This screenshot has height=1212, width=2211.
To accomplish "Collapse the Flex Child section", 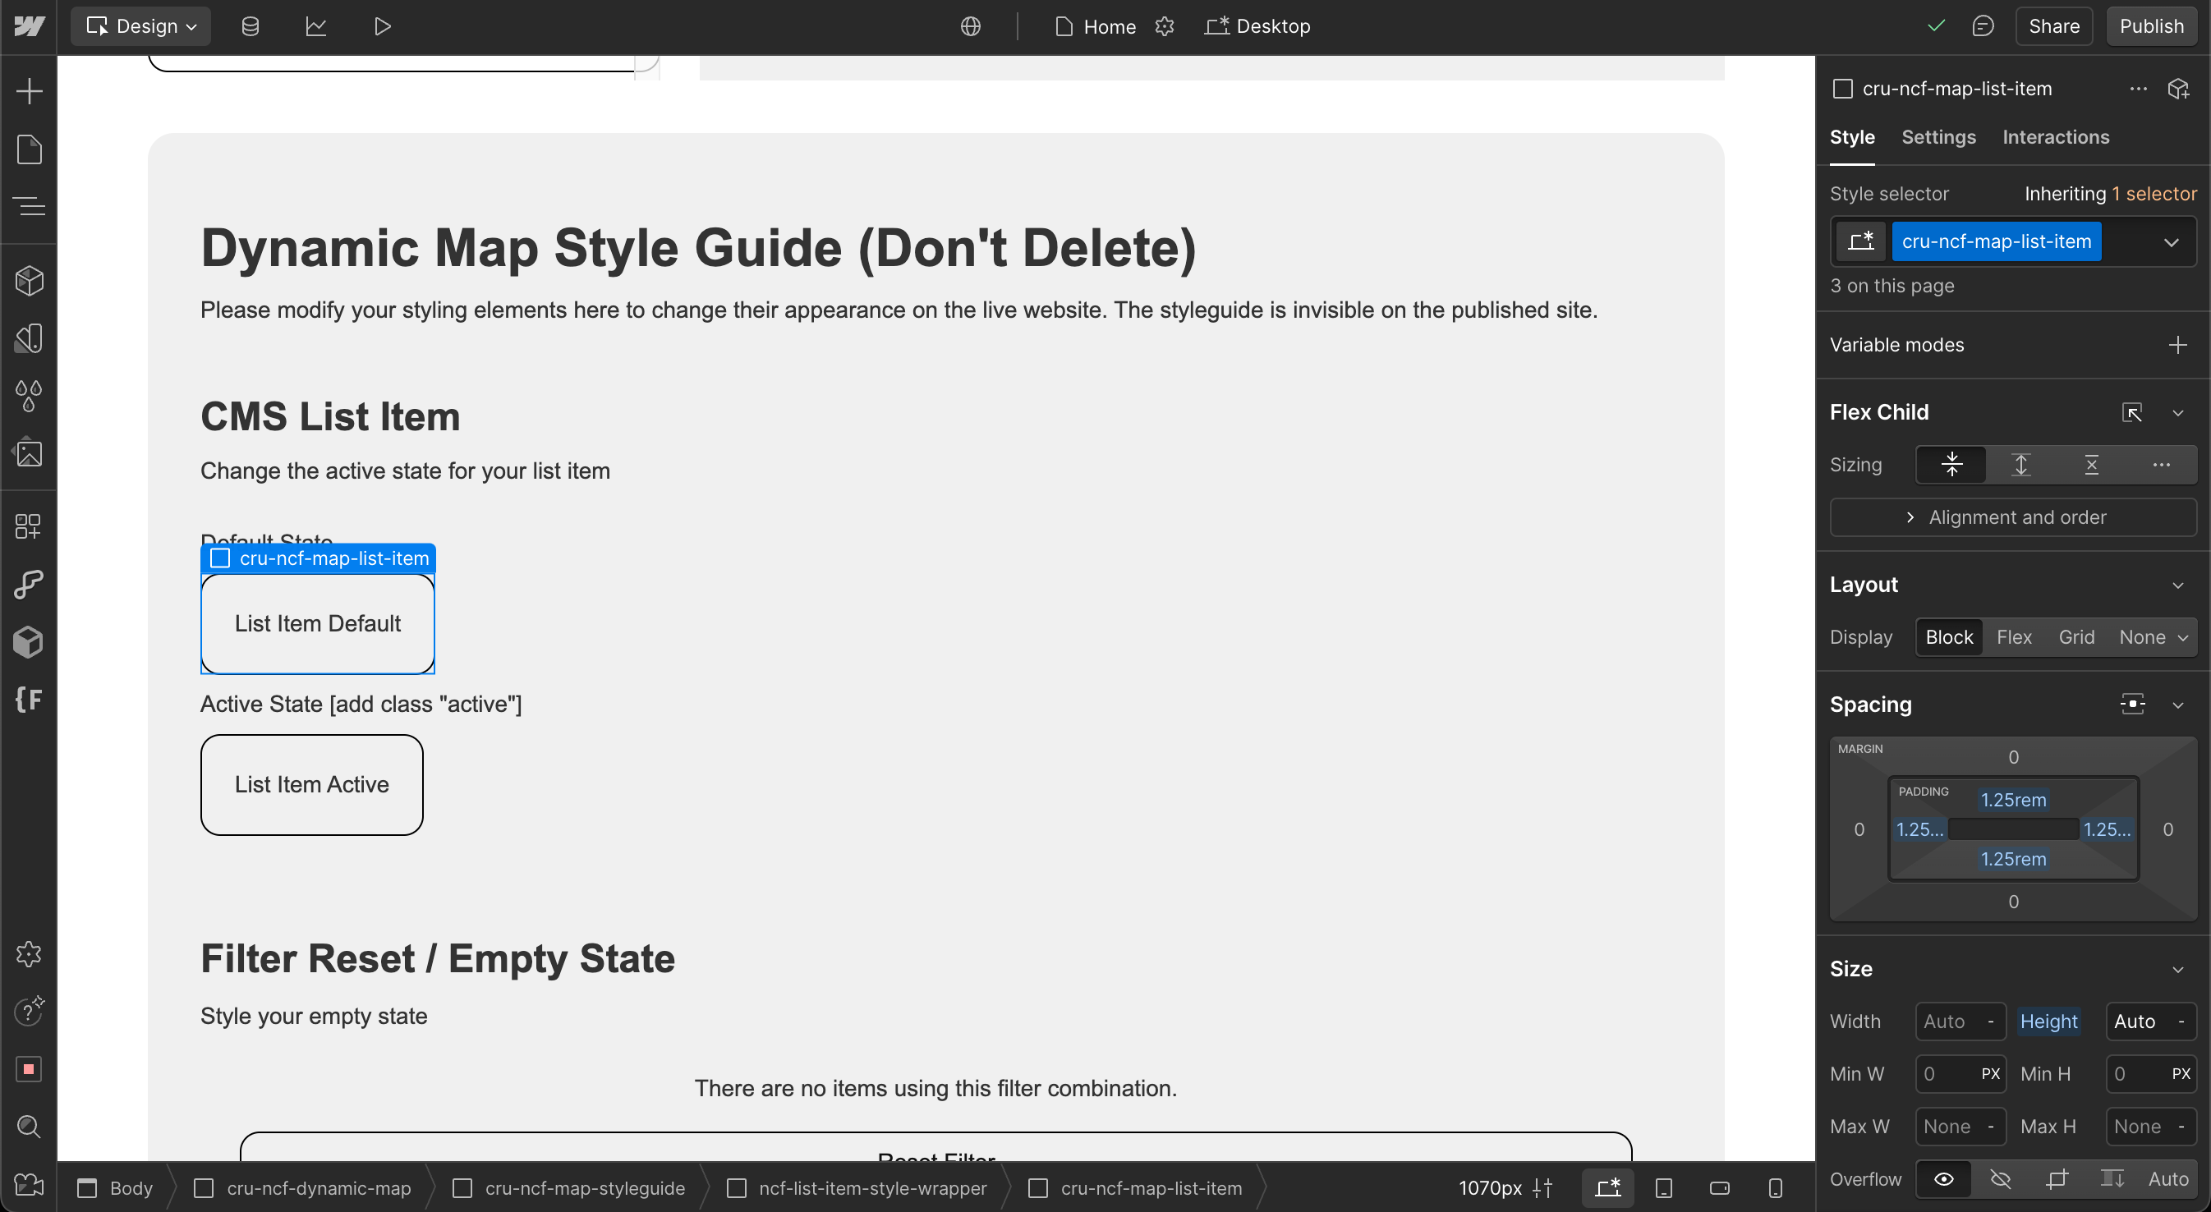I will (x=2177, y=413).
